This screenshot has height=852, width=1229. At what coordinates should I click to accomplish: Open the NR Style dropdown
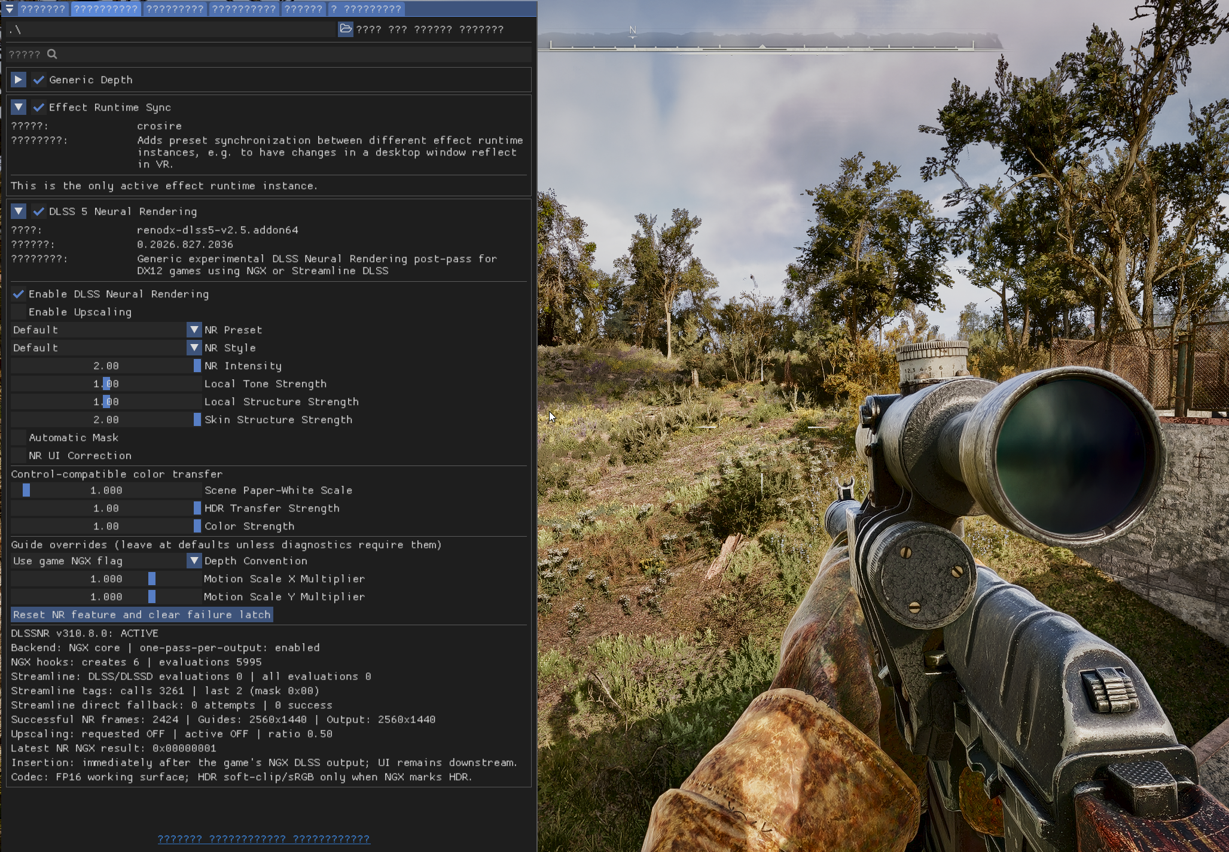click(106, 348)
